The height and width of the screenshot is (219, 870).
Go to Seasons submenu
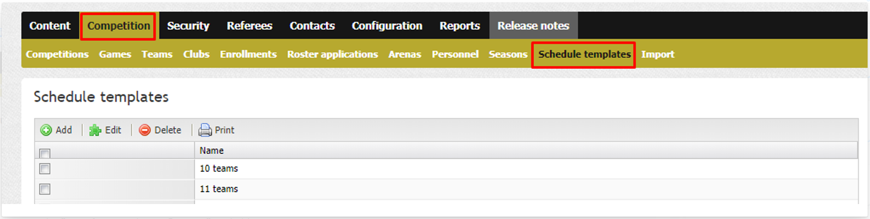coord(508,54)
